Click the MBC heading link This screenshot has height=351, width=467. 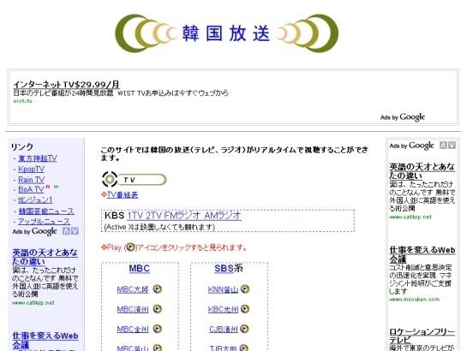coord(140,269)
